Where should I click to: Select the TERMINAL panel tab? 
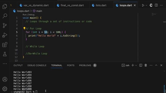(57, 65)
